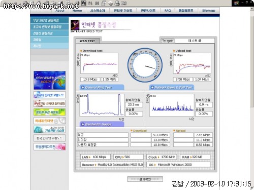The height and width of the screenshot is (190, 254).
Task: Select 무선 인터넷 품질측정 in sidebar
Action: (x=49, y=20)
